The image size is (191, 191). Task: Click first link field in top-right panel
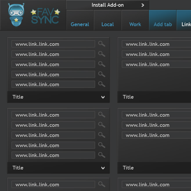tap(157, 44)
